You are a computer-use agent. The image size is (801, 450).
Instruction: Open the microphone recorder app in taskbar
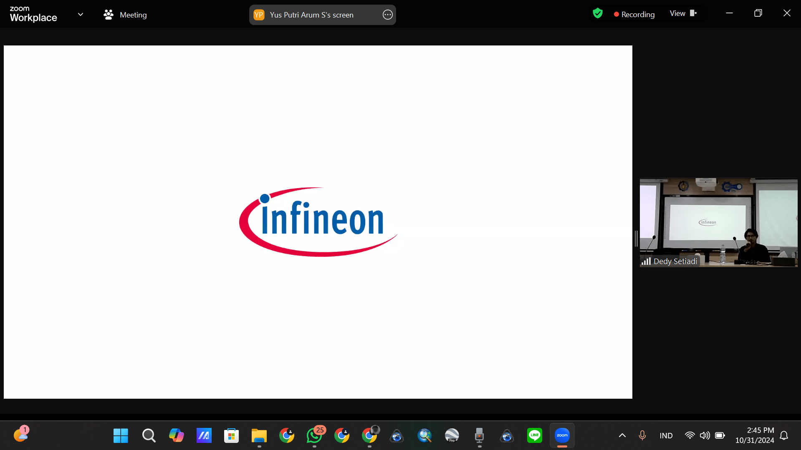coord(480,435)
